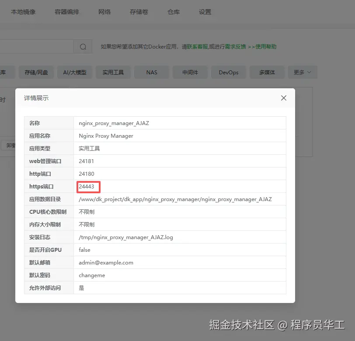The image size is (355, 341).
Task: Filter apps by 存储/网盘 category
Action: pos(36,72)
